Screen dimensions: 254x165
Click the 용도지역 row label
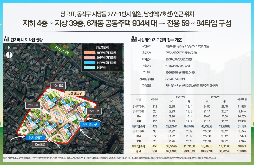(x=147, y=53)
